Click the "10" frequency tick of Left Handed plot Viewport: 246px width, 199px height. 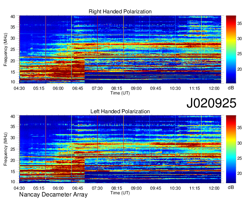[13, 182]
